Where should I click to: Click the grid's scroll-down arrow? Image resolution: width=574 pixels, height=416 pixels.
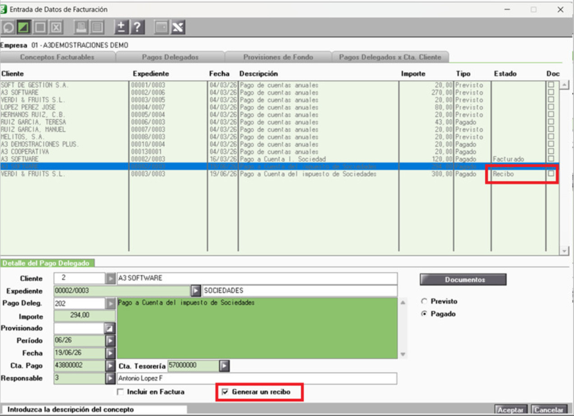[564, 250]
